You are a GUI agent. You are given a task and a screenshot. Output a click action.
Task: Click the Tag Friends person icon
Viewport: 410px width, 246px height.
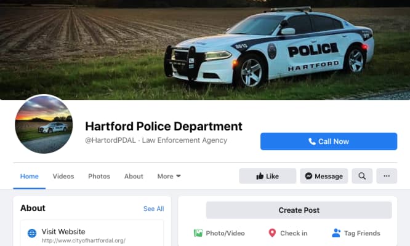(336, 232)
